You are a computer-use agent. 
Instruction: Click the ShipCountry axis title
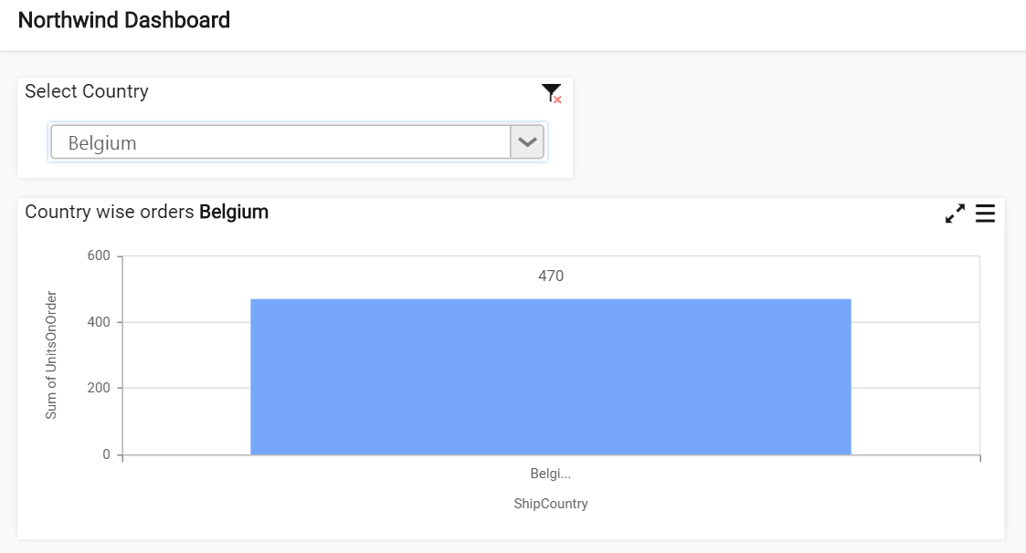pos(550,504)
